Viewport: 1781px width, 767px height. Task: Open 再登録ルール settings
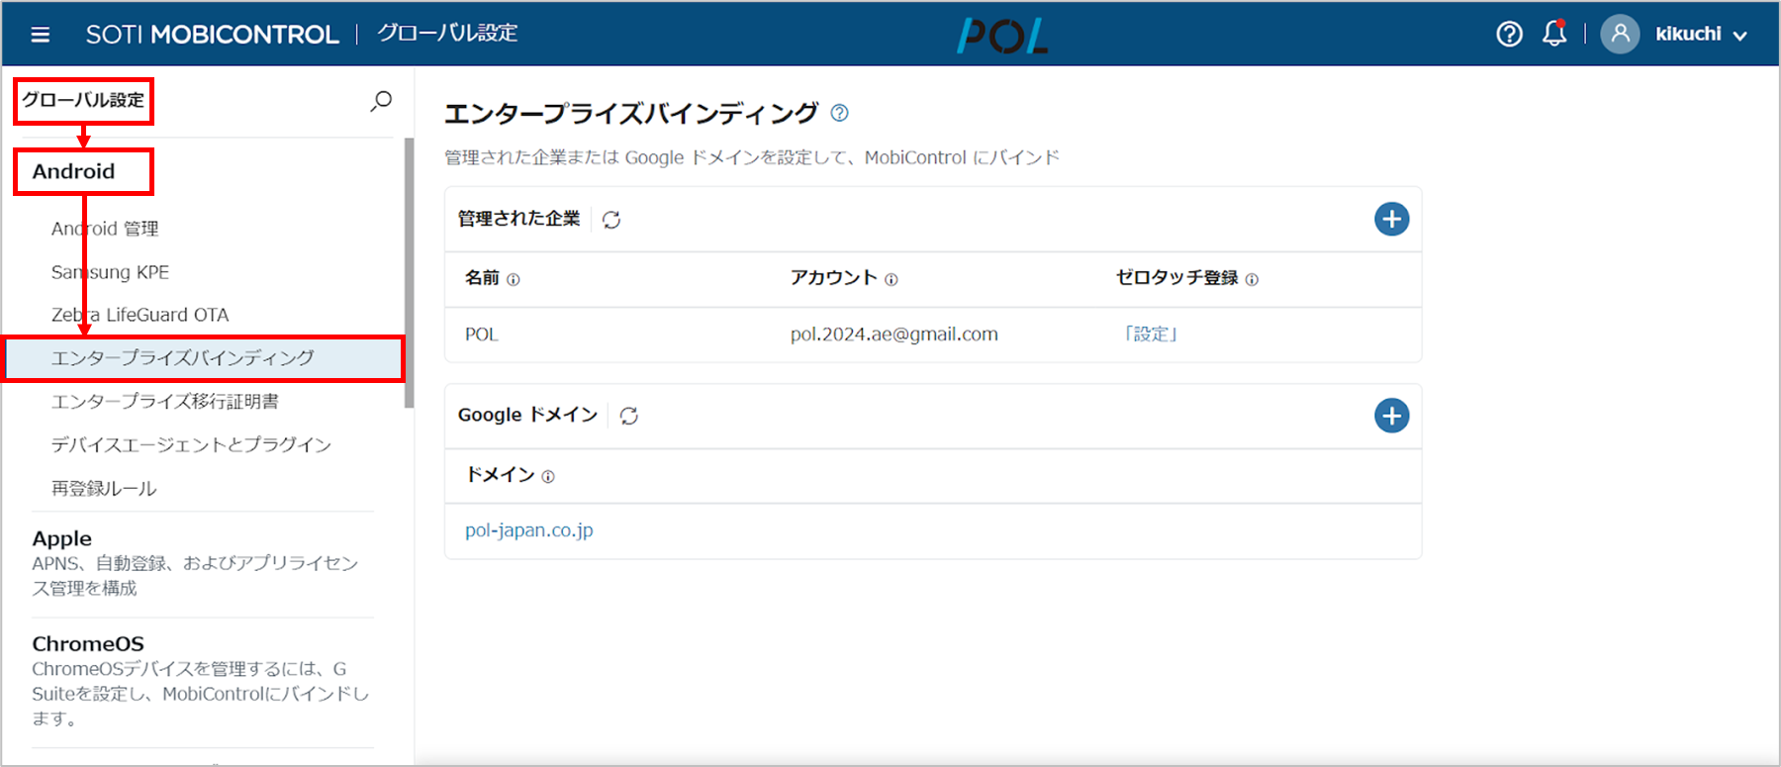(104, 488)
